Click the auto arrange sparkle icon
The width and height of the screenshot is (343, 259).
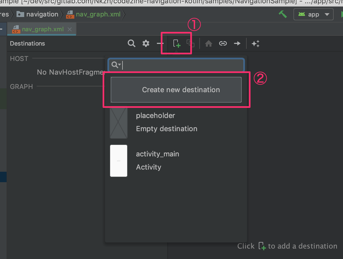(x=256, y=44)
